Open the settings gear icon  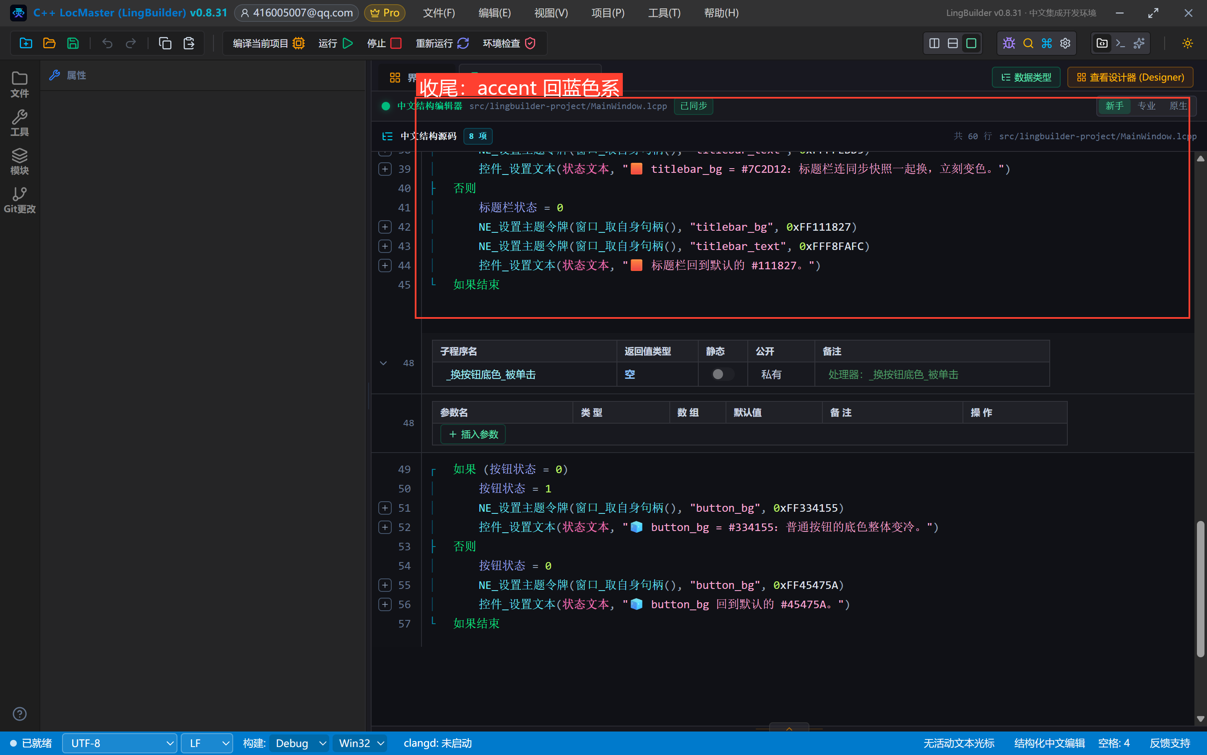tap(1065, 44)
